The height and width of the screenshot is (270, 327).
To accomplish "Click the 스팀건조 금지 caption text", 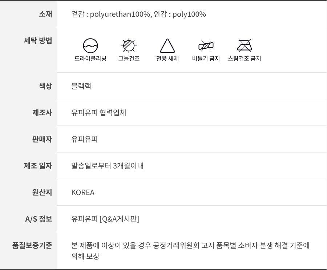I will 245,59.
